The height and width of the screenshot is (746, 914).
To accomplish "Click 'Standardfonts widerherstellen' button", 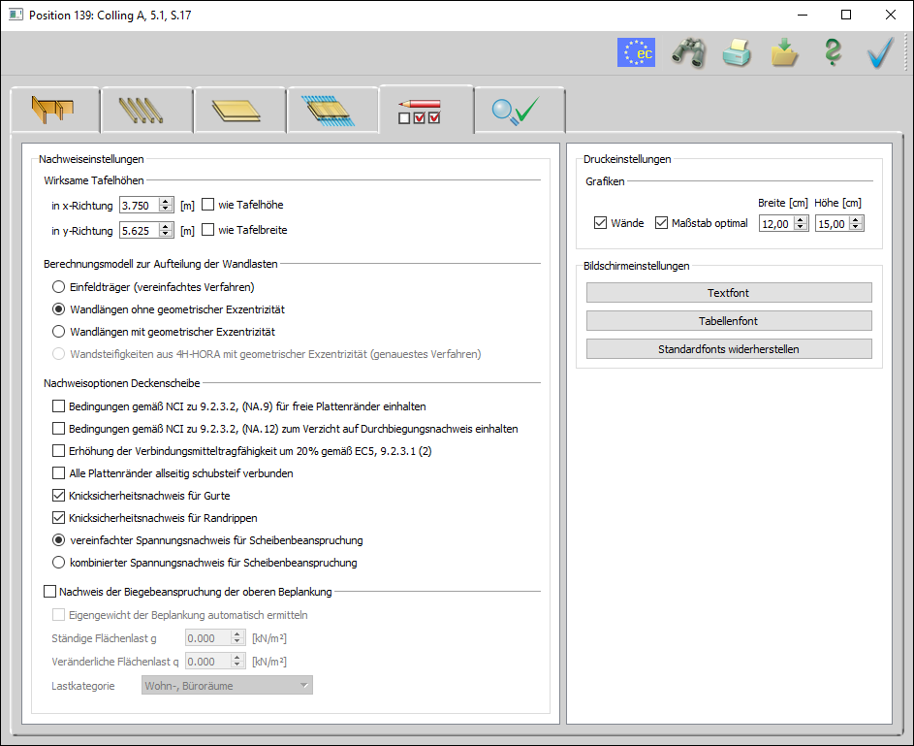I will (x=729, y=349).
